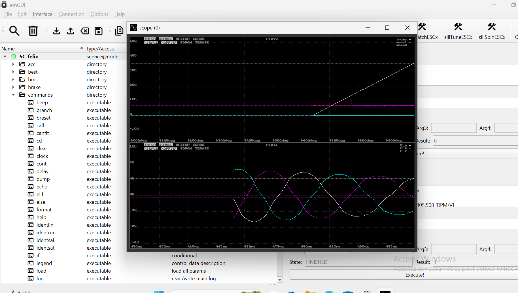This screenshot has height=293, width=518.
Task: Toggle SCROLL option in Plot0
Action: (165, 39)
